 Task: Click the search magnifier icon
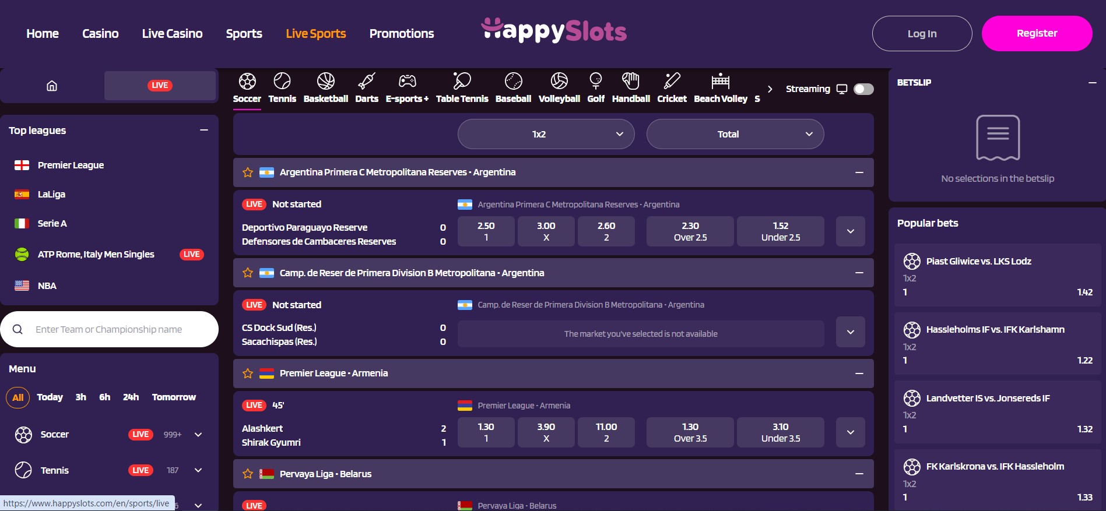tap(17, 329)
